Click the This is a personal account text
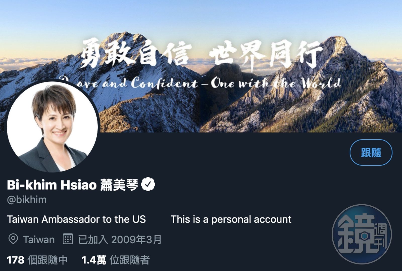402x271 pixels. click(x=231, y=219)
